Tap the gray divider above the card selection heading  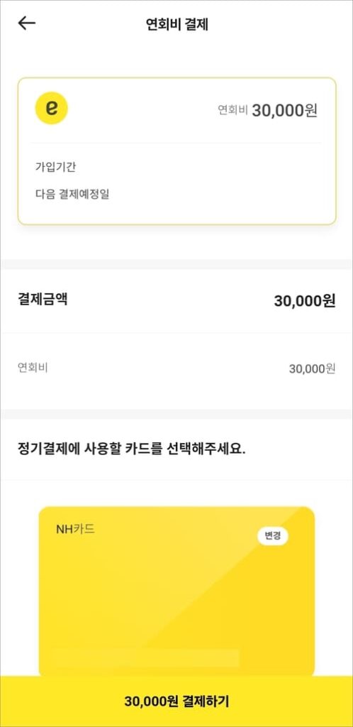click(176, 414)
